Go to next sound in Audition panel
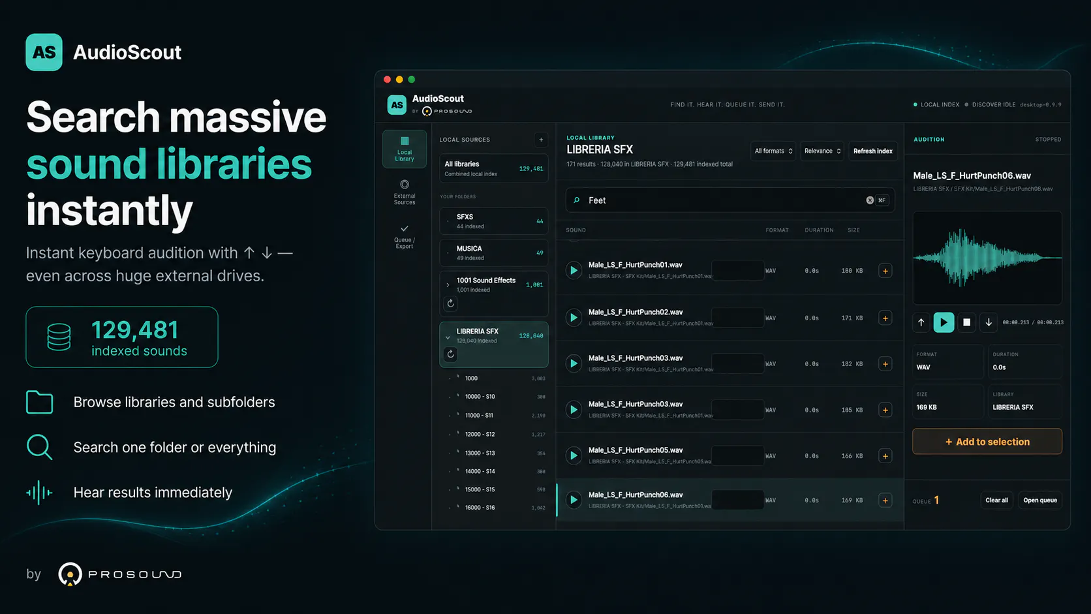The image size is (1091, 614). coord(989,322)
